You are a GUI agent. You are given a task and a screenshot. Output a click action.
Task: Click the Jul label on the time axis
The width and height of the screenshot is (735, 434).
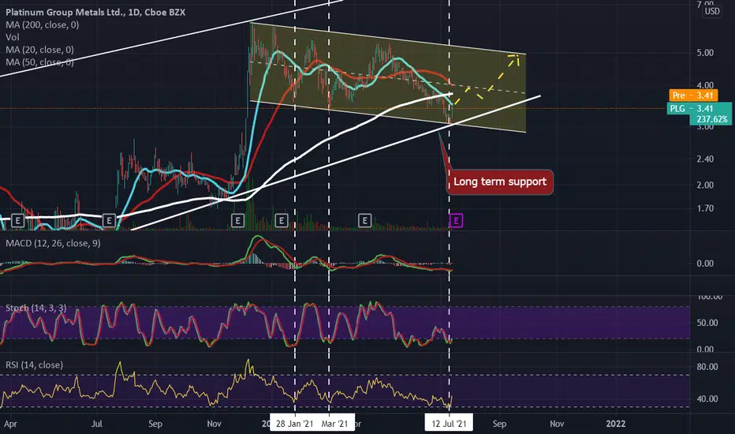click(x=96, y=424)
